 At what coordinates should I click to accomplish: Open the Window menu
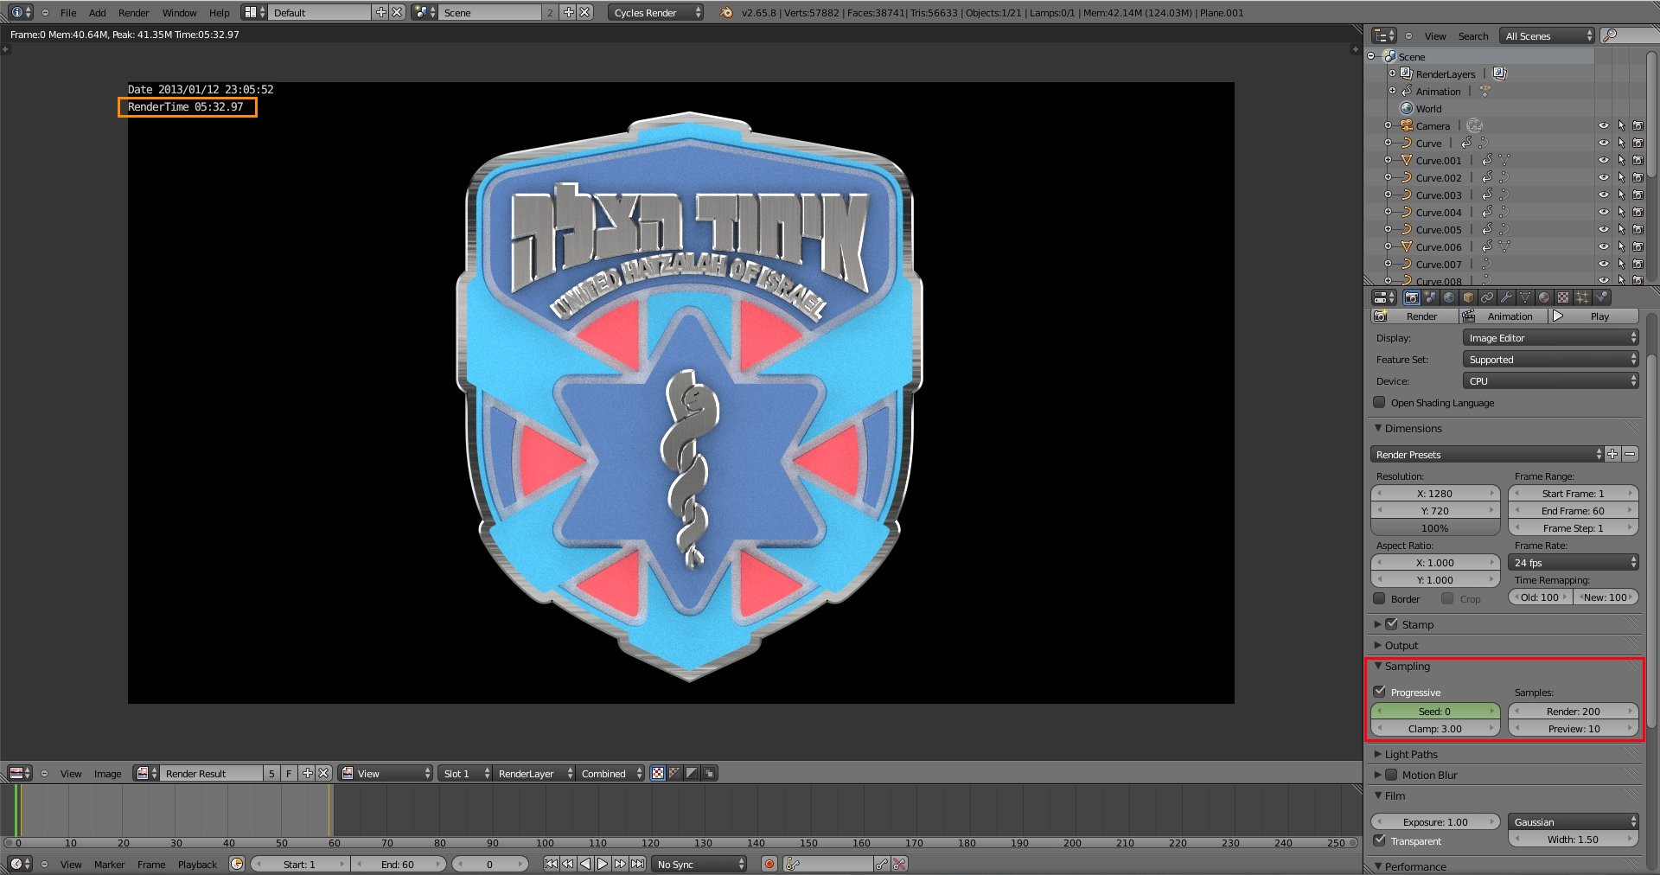(x=180, y=13)
